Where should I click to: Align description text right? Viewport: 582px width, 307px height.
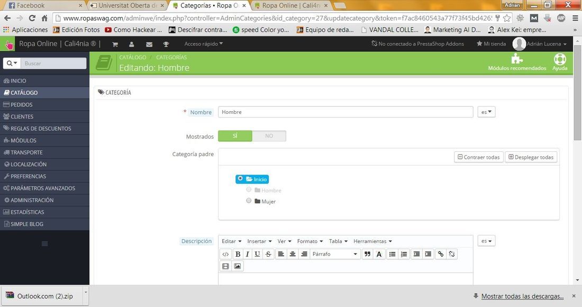click(304, 254)
